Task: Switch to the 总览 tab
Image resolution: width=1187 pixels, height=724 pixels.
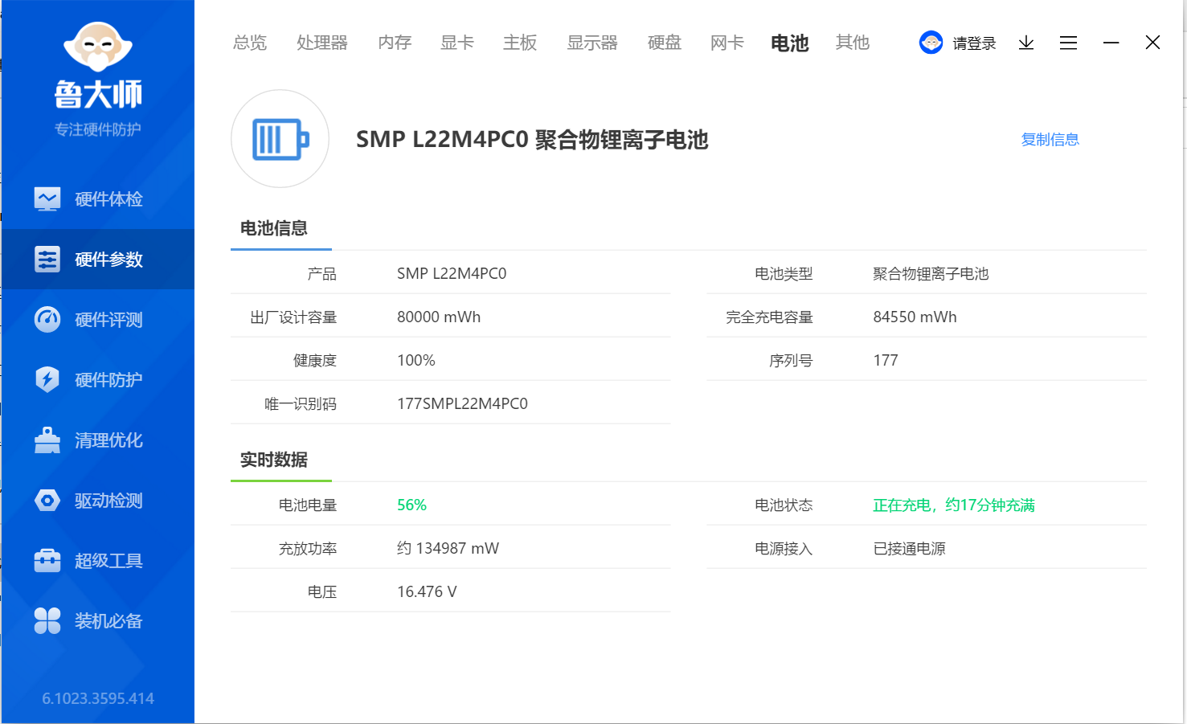Action: 250,43
